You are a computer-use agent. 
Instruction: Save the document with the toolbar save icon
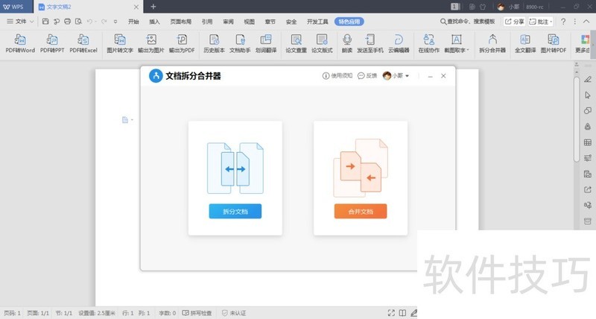click(x=45, y=22)
